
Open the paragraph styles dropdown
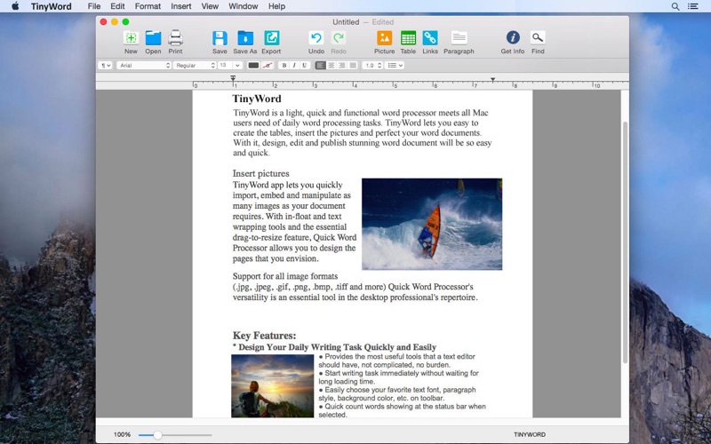point(105,66)
